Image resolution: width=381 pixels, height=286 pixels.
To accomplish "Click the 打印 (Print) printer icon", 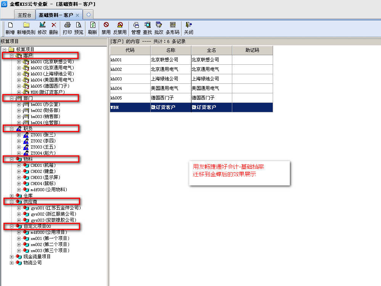I will coord(67,25).
